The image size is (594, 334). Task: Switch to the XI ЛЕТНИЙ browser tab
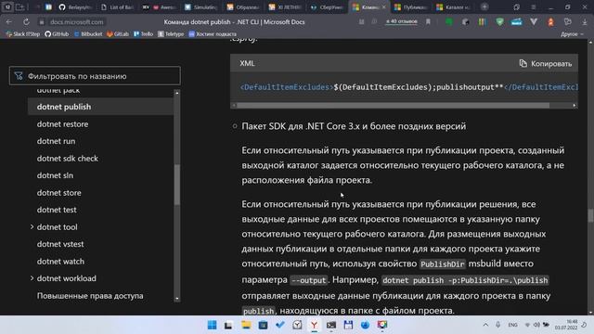point(285,6)
